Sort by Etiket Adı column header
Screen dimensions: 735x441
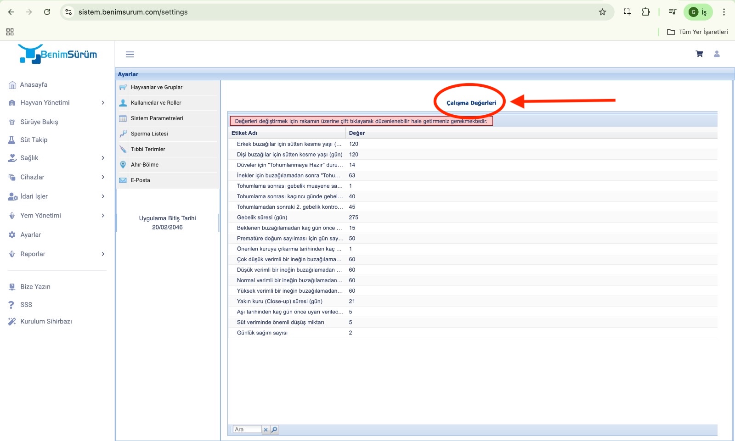click(x=244, y=133)
